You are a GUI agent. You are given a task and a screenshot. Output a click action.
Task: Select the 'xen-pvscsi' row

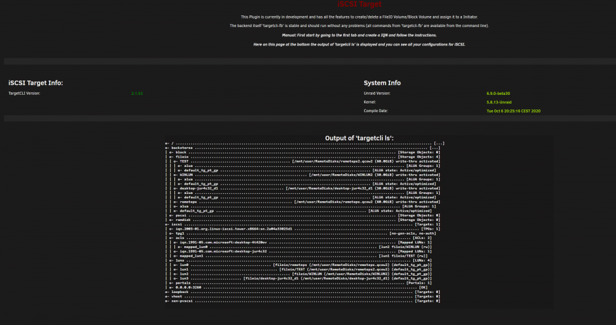point(302,301)
